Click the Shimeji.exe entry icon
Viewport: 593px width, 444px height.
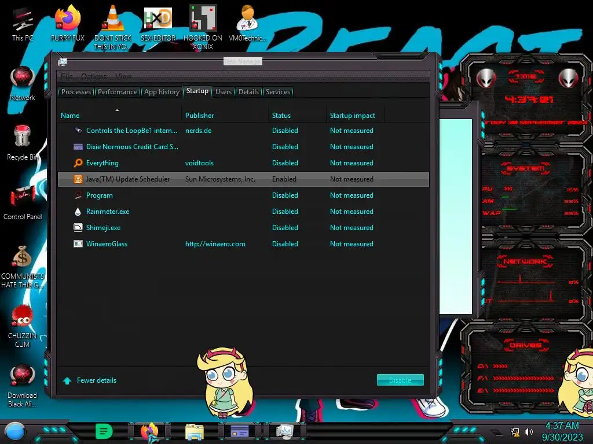pos(78,227)
